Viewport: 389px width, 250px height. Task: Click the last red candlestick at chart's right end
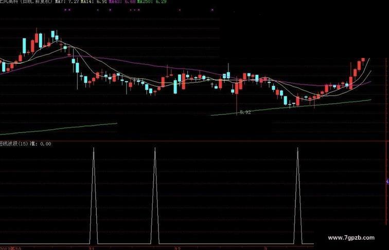[x=363, y=61]
